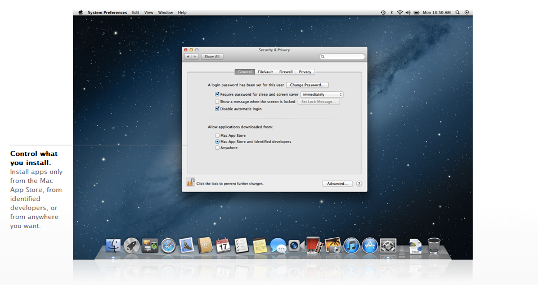This screenshot has width=538, height=285.
Task: Open the Edit menu
Action: pyautogui.click(x=136, y=12)
